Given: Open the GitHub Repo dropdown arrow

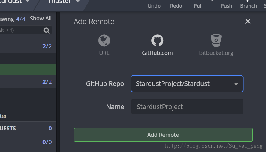Looking at the screenshot, I should click(x=236, y=84).
